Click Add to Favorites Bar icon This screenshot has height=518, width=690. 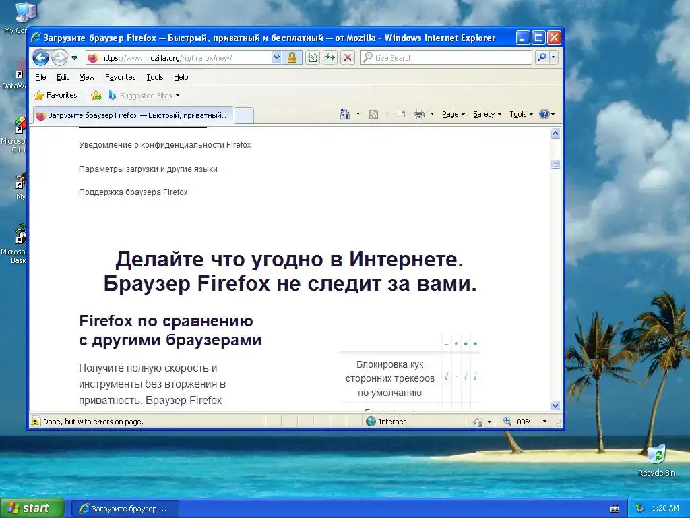click(96, 96)
